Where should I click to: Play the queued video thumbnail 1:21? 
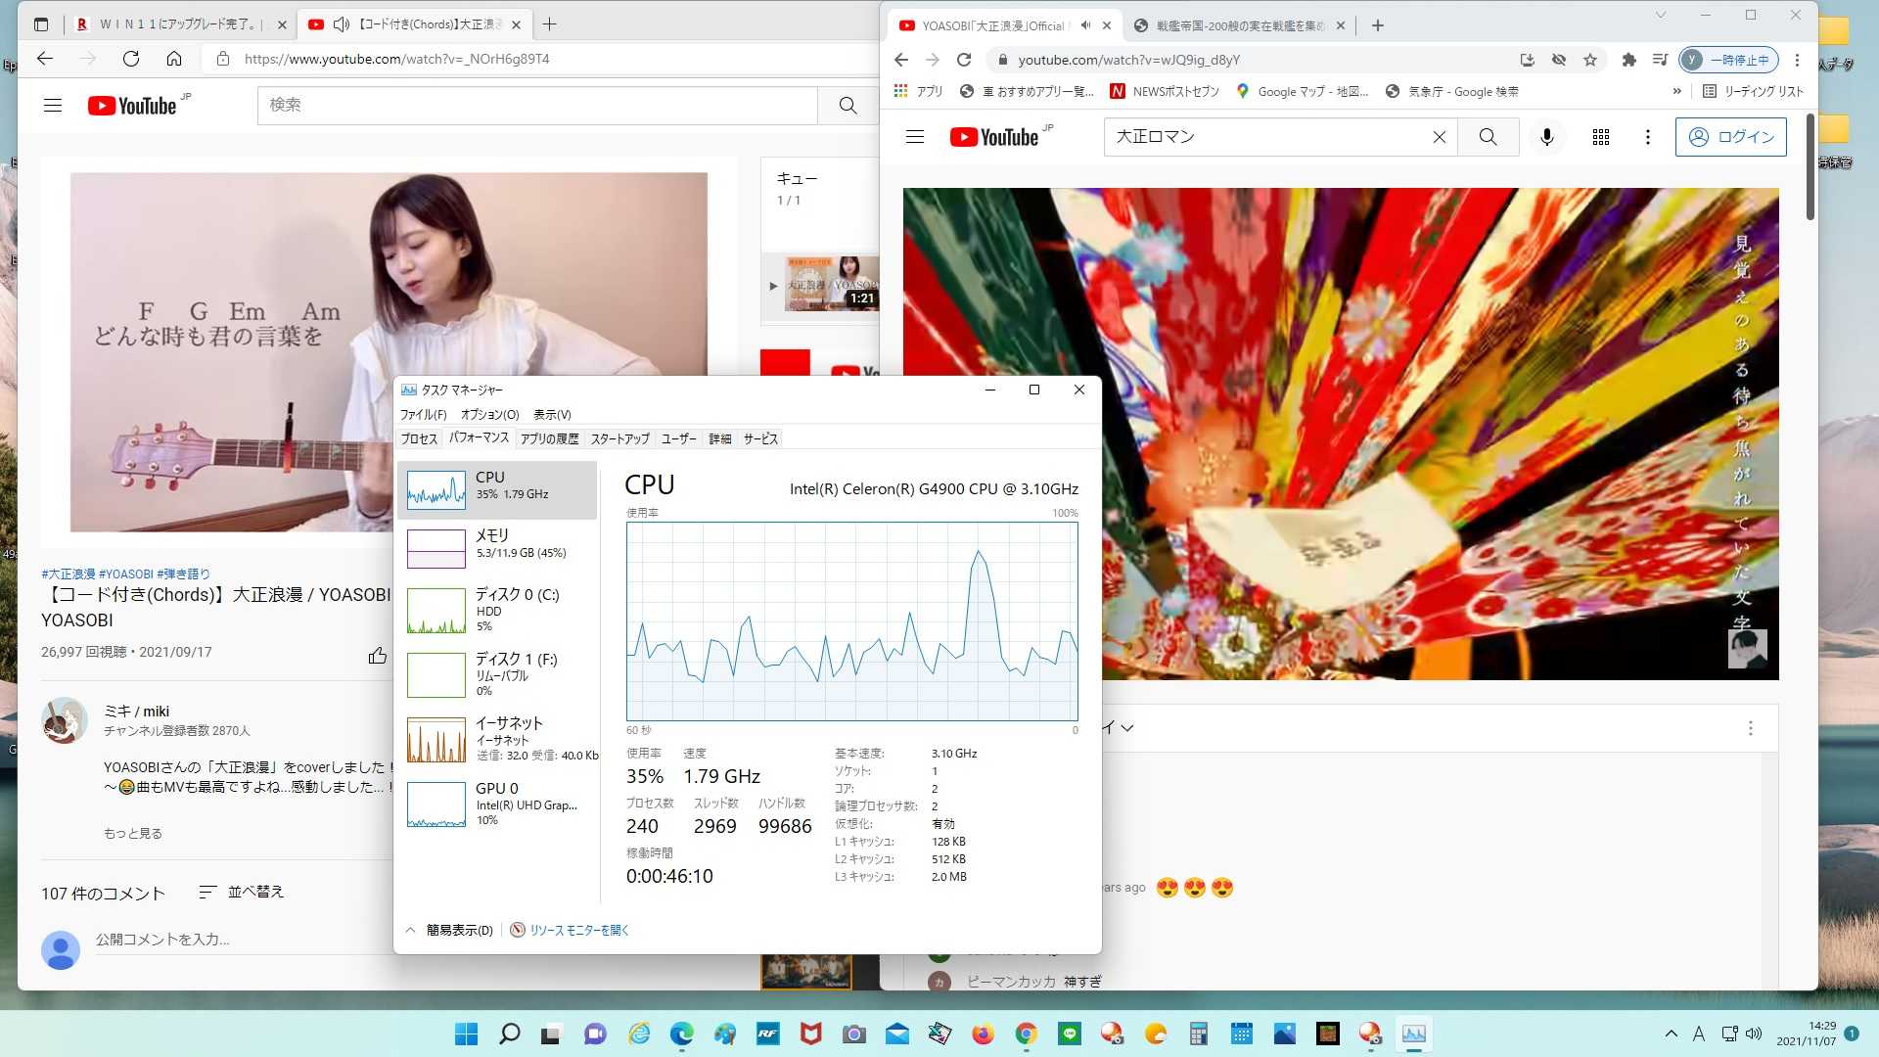click(831, 284)
